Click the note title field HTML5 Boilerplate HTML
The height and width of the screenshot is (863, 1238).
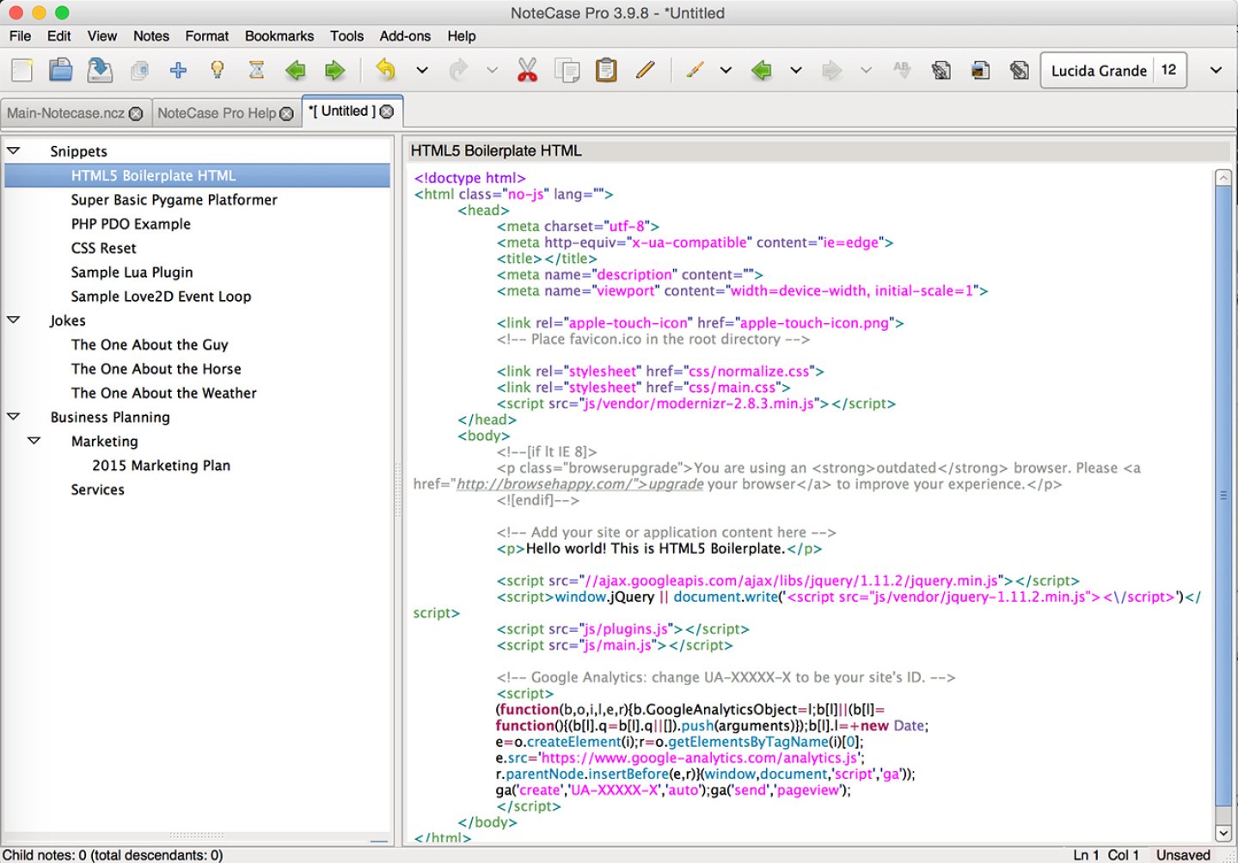(818, 150)
